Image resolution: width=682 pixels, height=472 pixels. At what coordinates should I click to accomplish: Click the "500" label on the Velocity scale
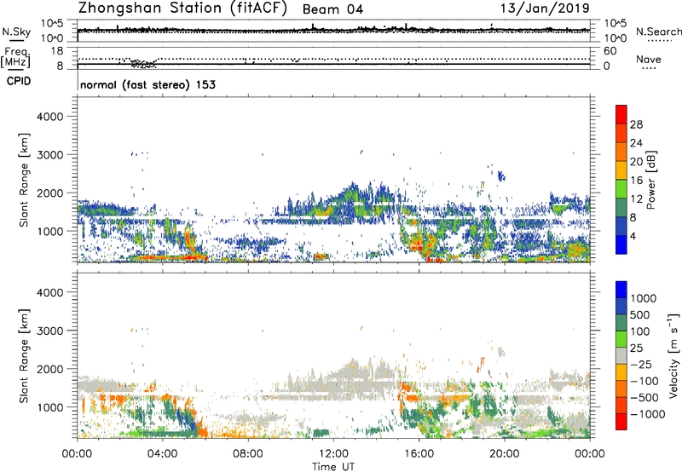[642, 315]
